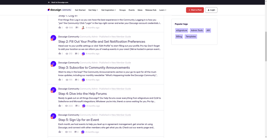The image size is (267, 138).
Task: Click '4 months ago' on Step 5 post
Action: coord(92,132)
